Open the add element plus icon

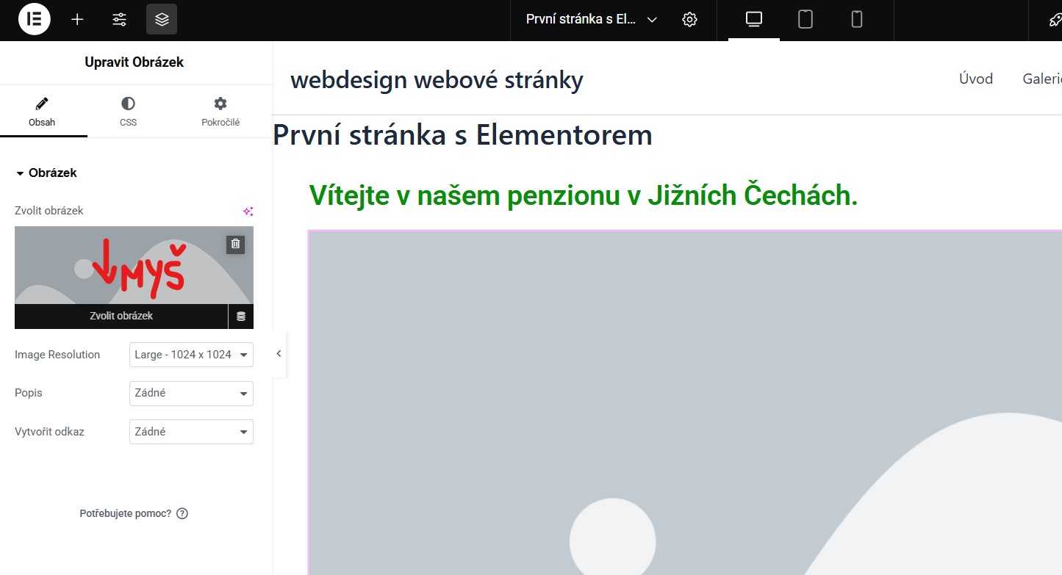click(x=77, y=20)
